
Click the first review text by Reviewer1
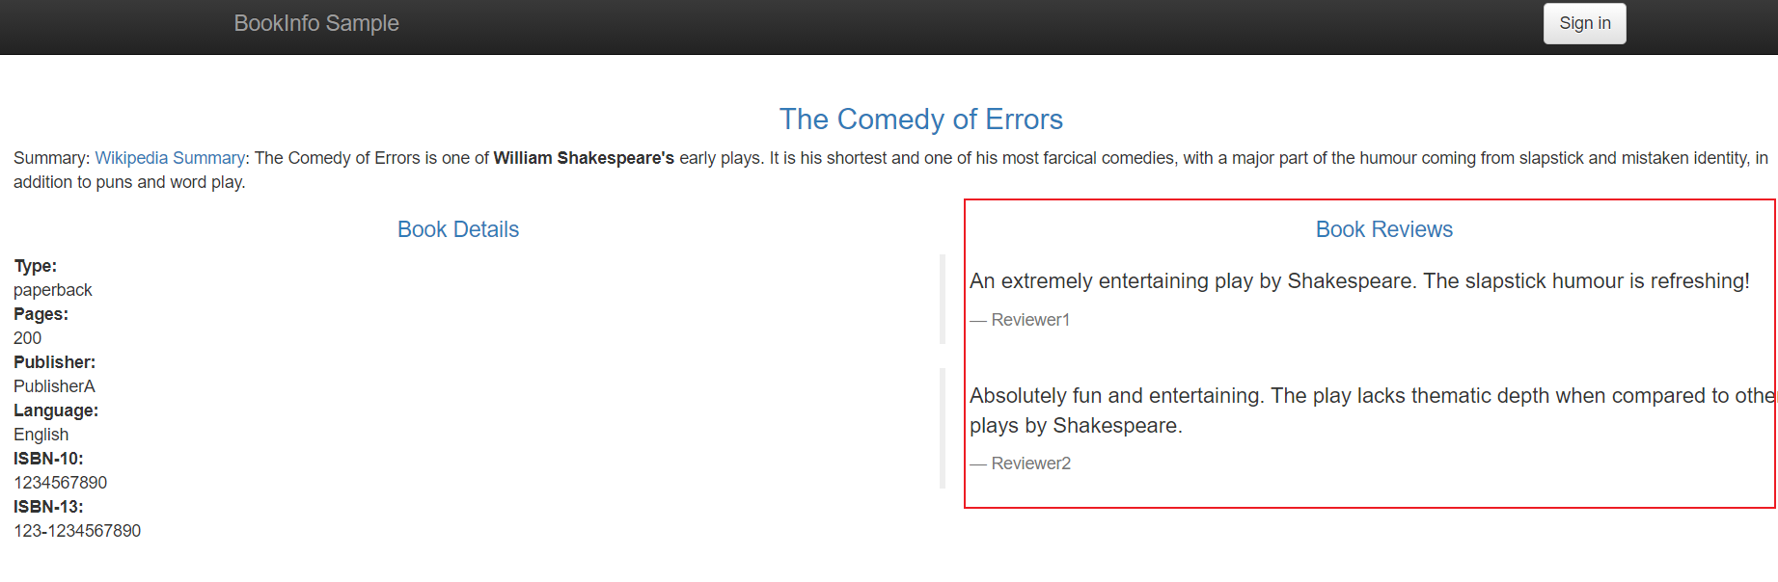(x=1359, y=281)
